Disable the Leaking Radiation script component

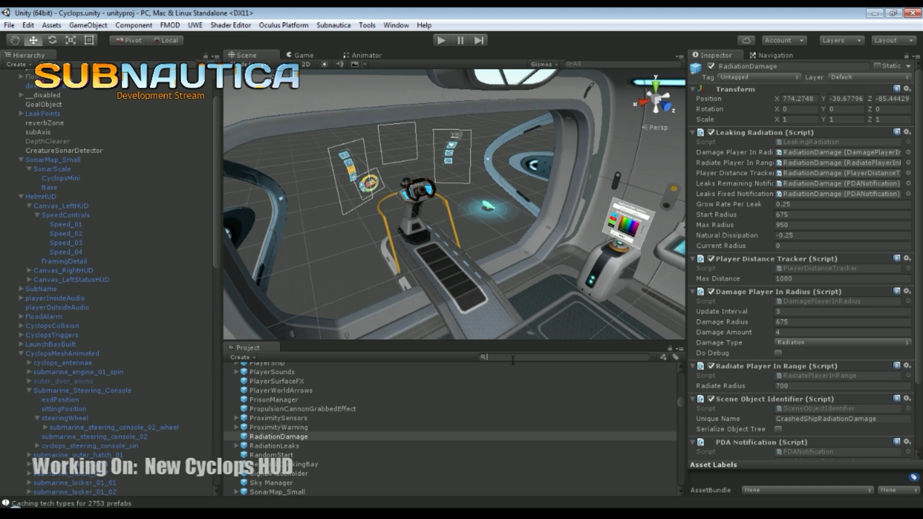711,132
